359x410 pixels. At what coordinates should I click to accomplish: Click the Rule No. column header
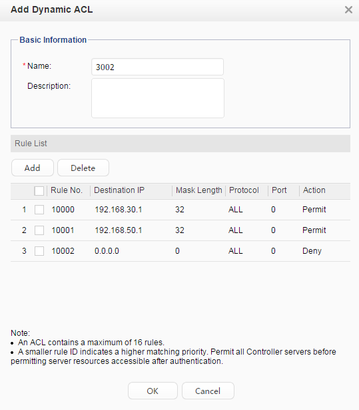click(x=67, y=190)
